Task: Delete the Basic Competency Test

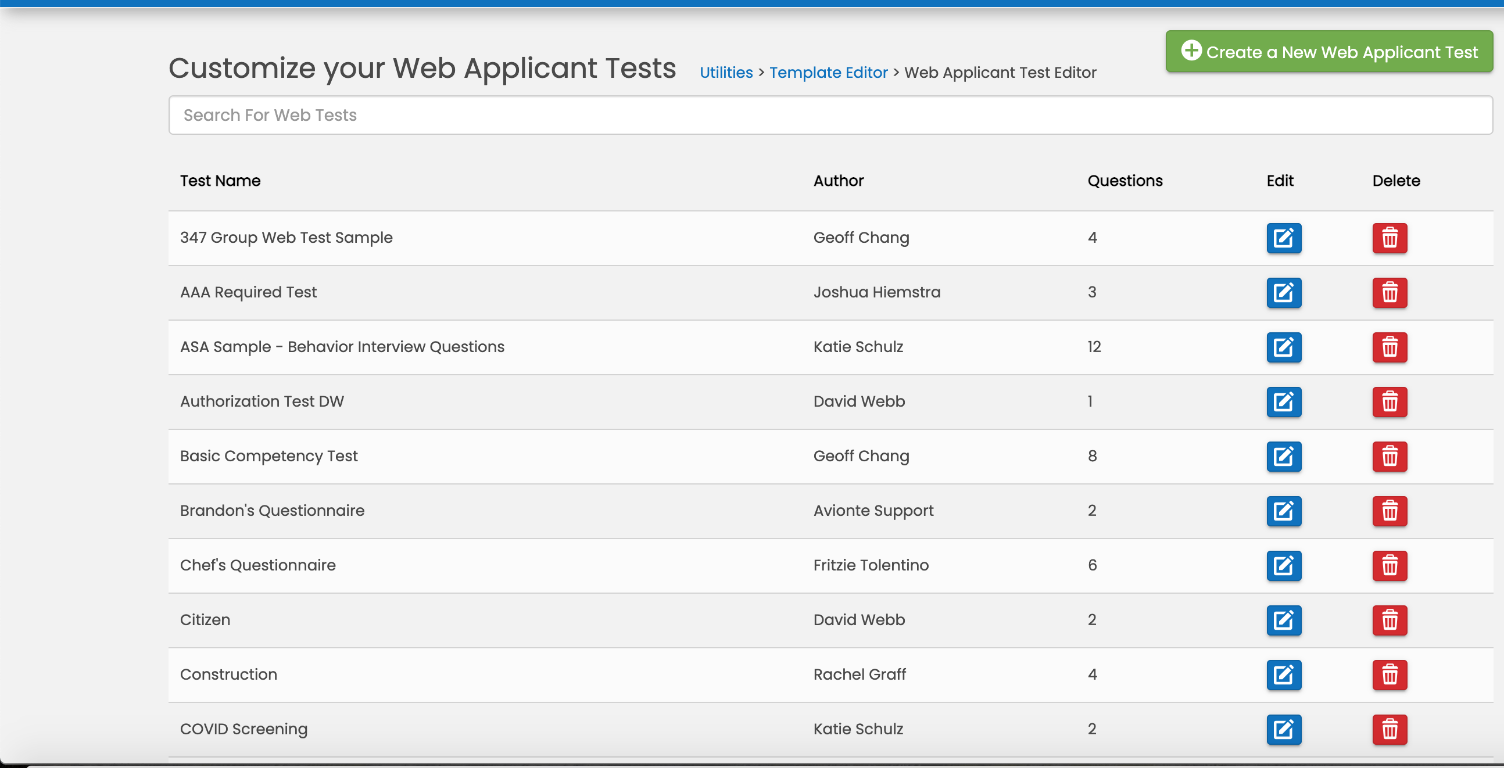Action: click(1389, 457)
